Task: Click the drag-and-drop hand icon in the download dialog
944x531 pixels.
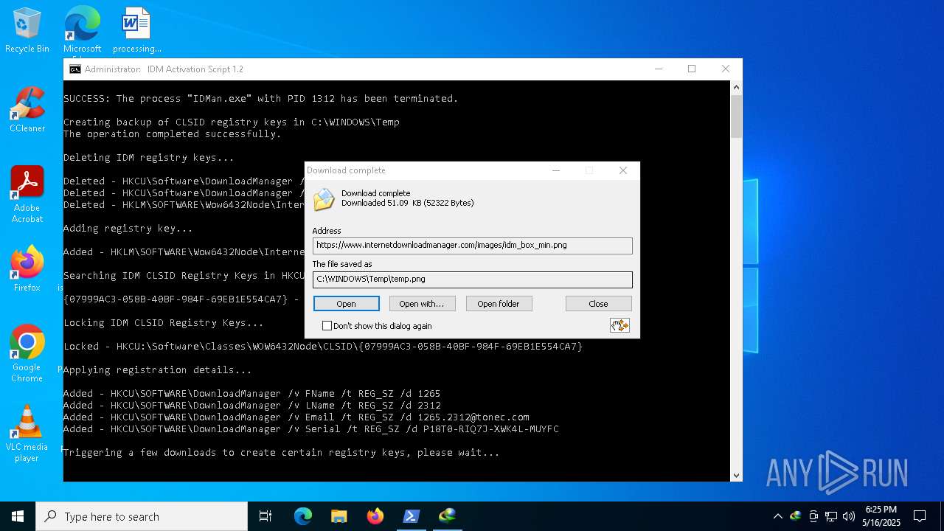Action: pyautogui.click(x=619, y=325)
